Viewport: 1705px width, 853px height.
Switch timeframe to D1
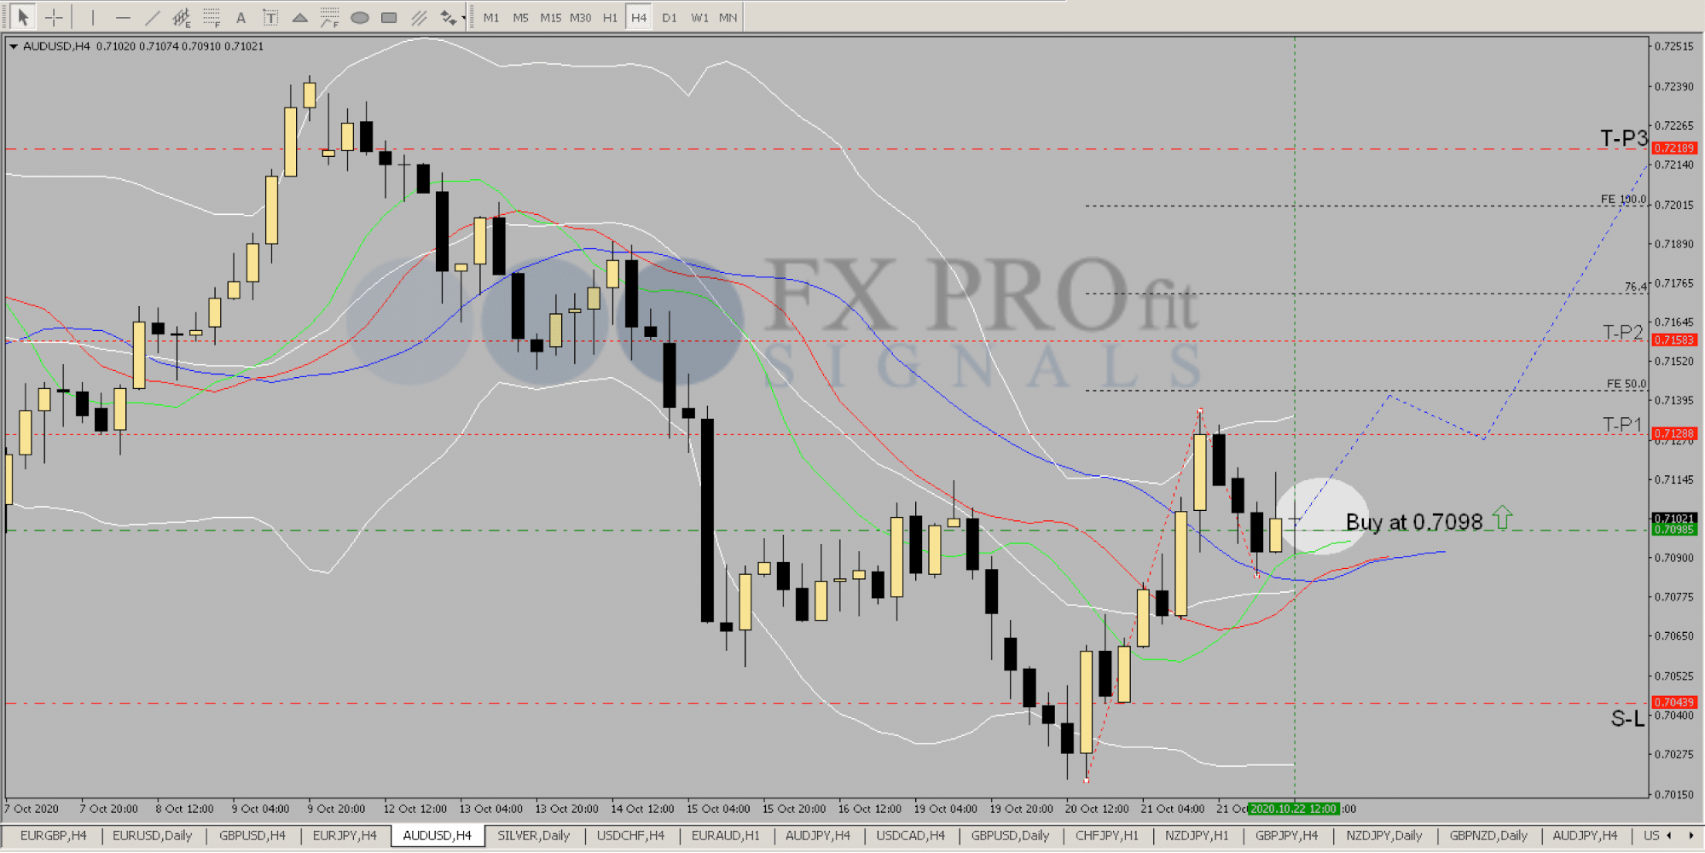tap(670, 17)
